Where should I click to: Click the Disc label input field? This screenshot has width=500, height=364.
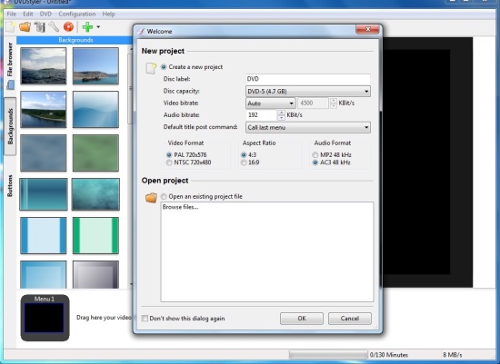308,79
